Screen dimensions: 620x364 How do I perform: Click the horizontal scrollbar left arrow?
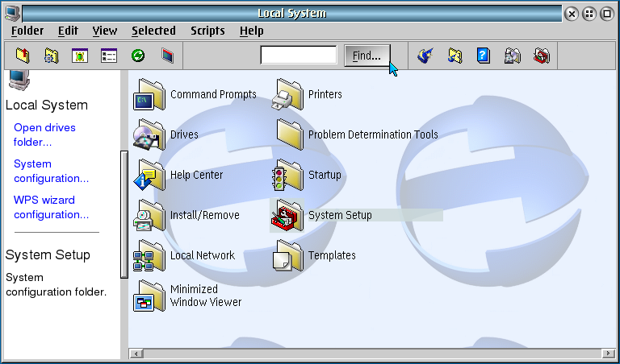136,354
